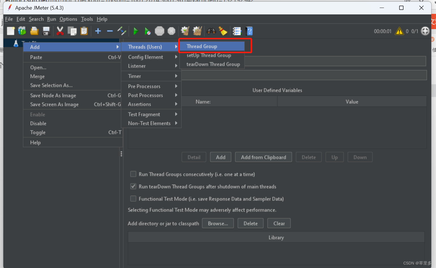
Task: Open the Edit menu
Action: pyautogui.click(x=21, y=19)
